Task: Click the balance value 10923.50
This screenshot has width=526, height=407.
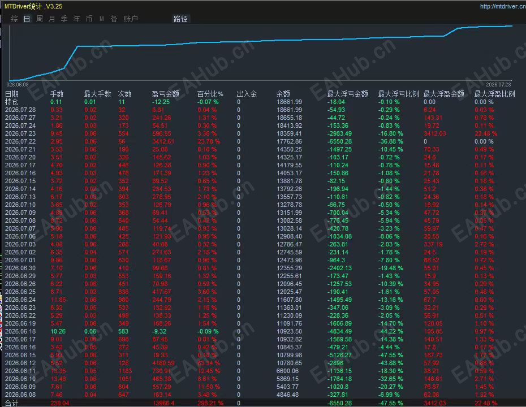Action: click(289, 331)
